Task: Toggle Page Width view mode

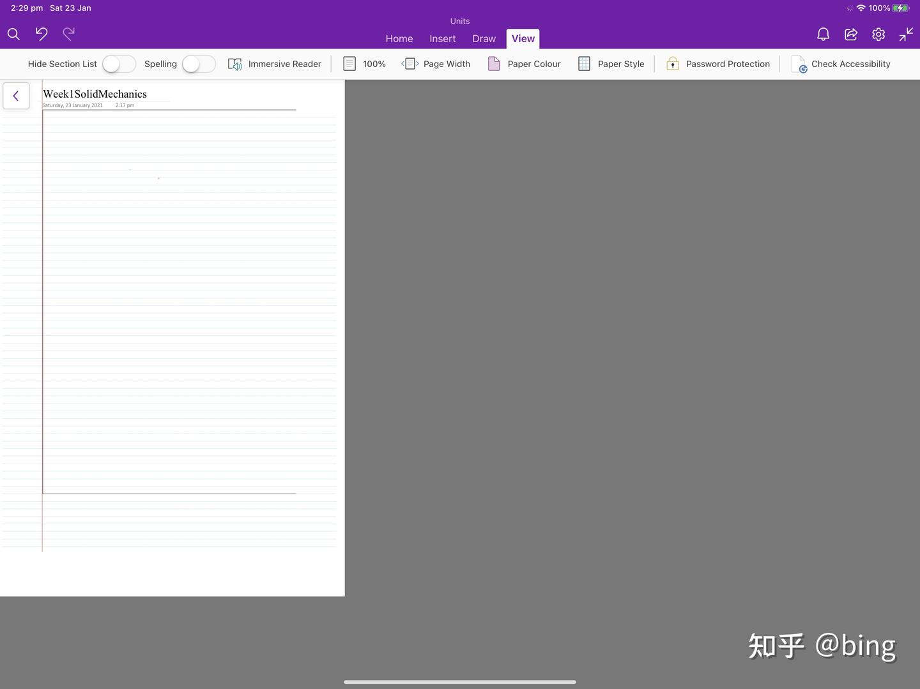Action: 436,64
